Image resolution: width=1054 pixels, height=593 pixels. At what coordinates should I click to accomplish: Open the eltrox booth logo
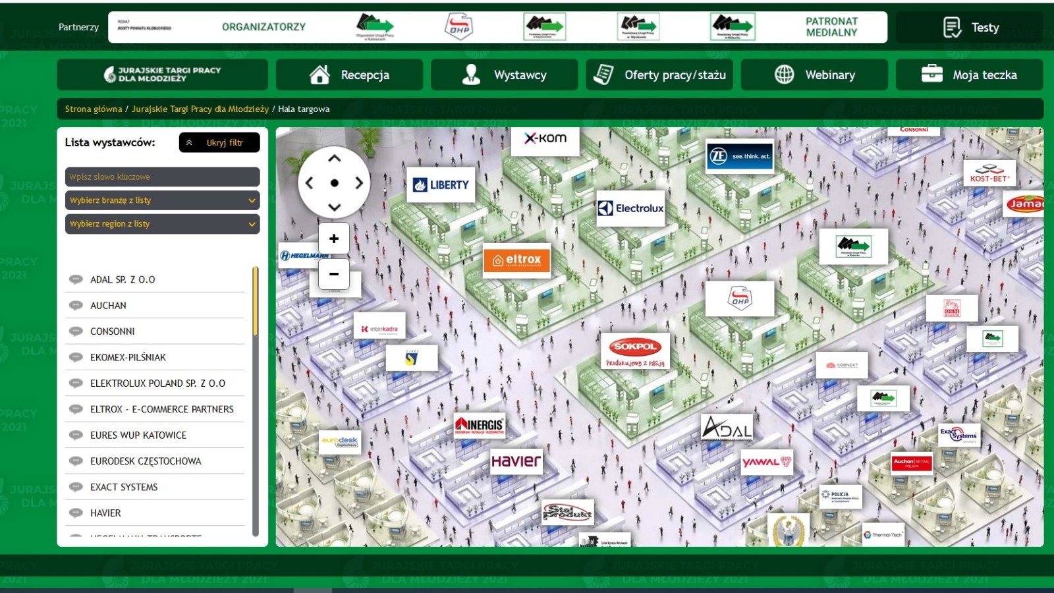click(x=517, y=260)
